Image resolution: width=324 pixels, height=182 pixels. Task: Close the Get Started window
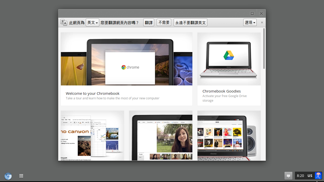pos(261,13)
